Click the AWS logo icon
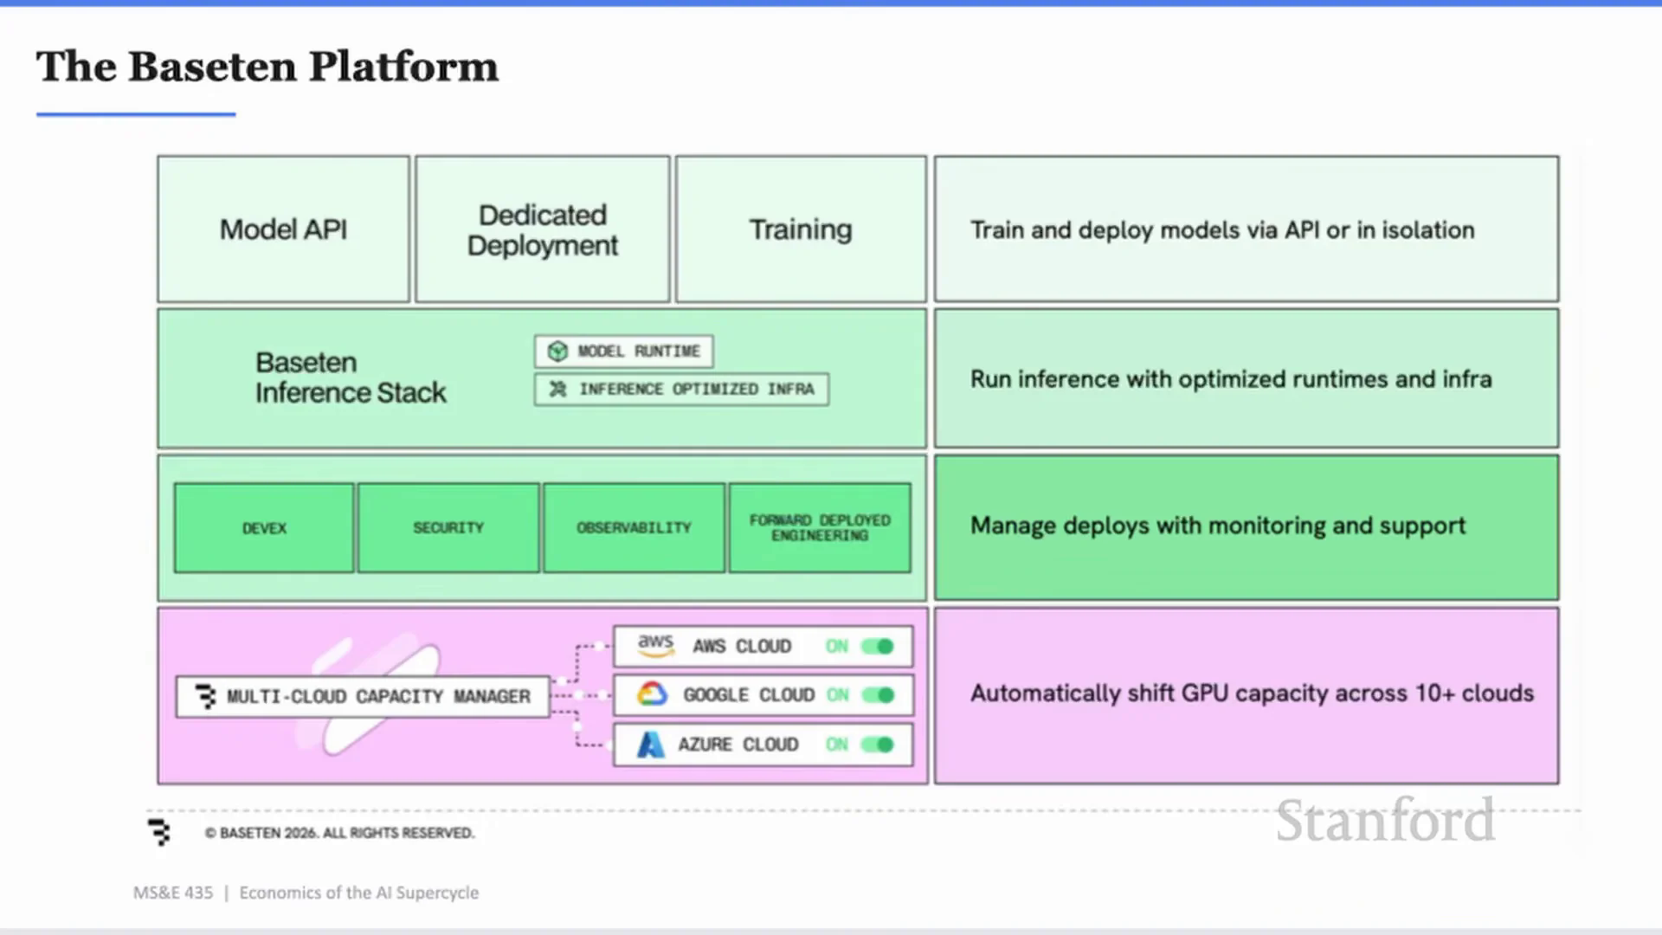This screenshot has width=1662, height=935. pyautogui.click(x=655, y=645)
